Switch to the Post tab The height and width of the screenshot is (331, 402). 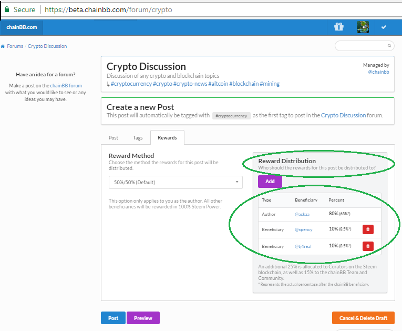pos(114,138)
